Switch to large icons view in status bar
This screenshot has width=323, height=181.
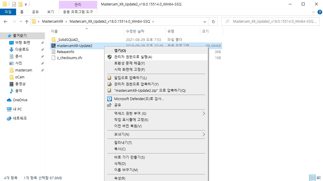pyautogui.click(x=319, y=178)
